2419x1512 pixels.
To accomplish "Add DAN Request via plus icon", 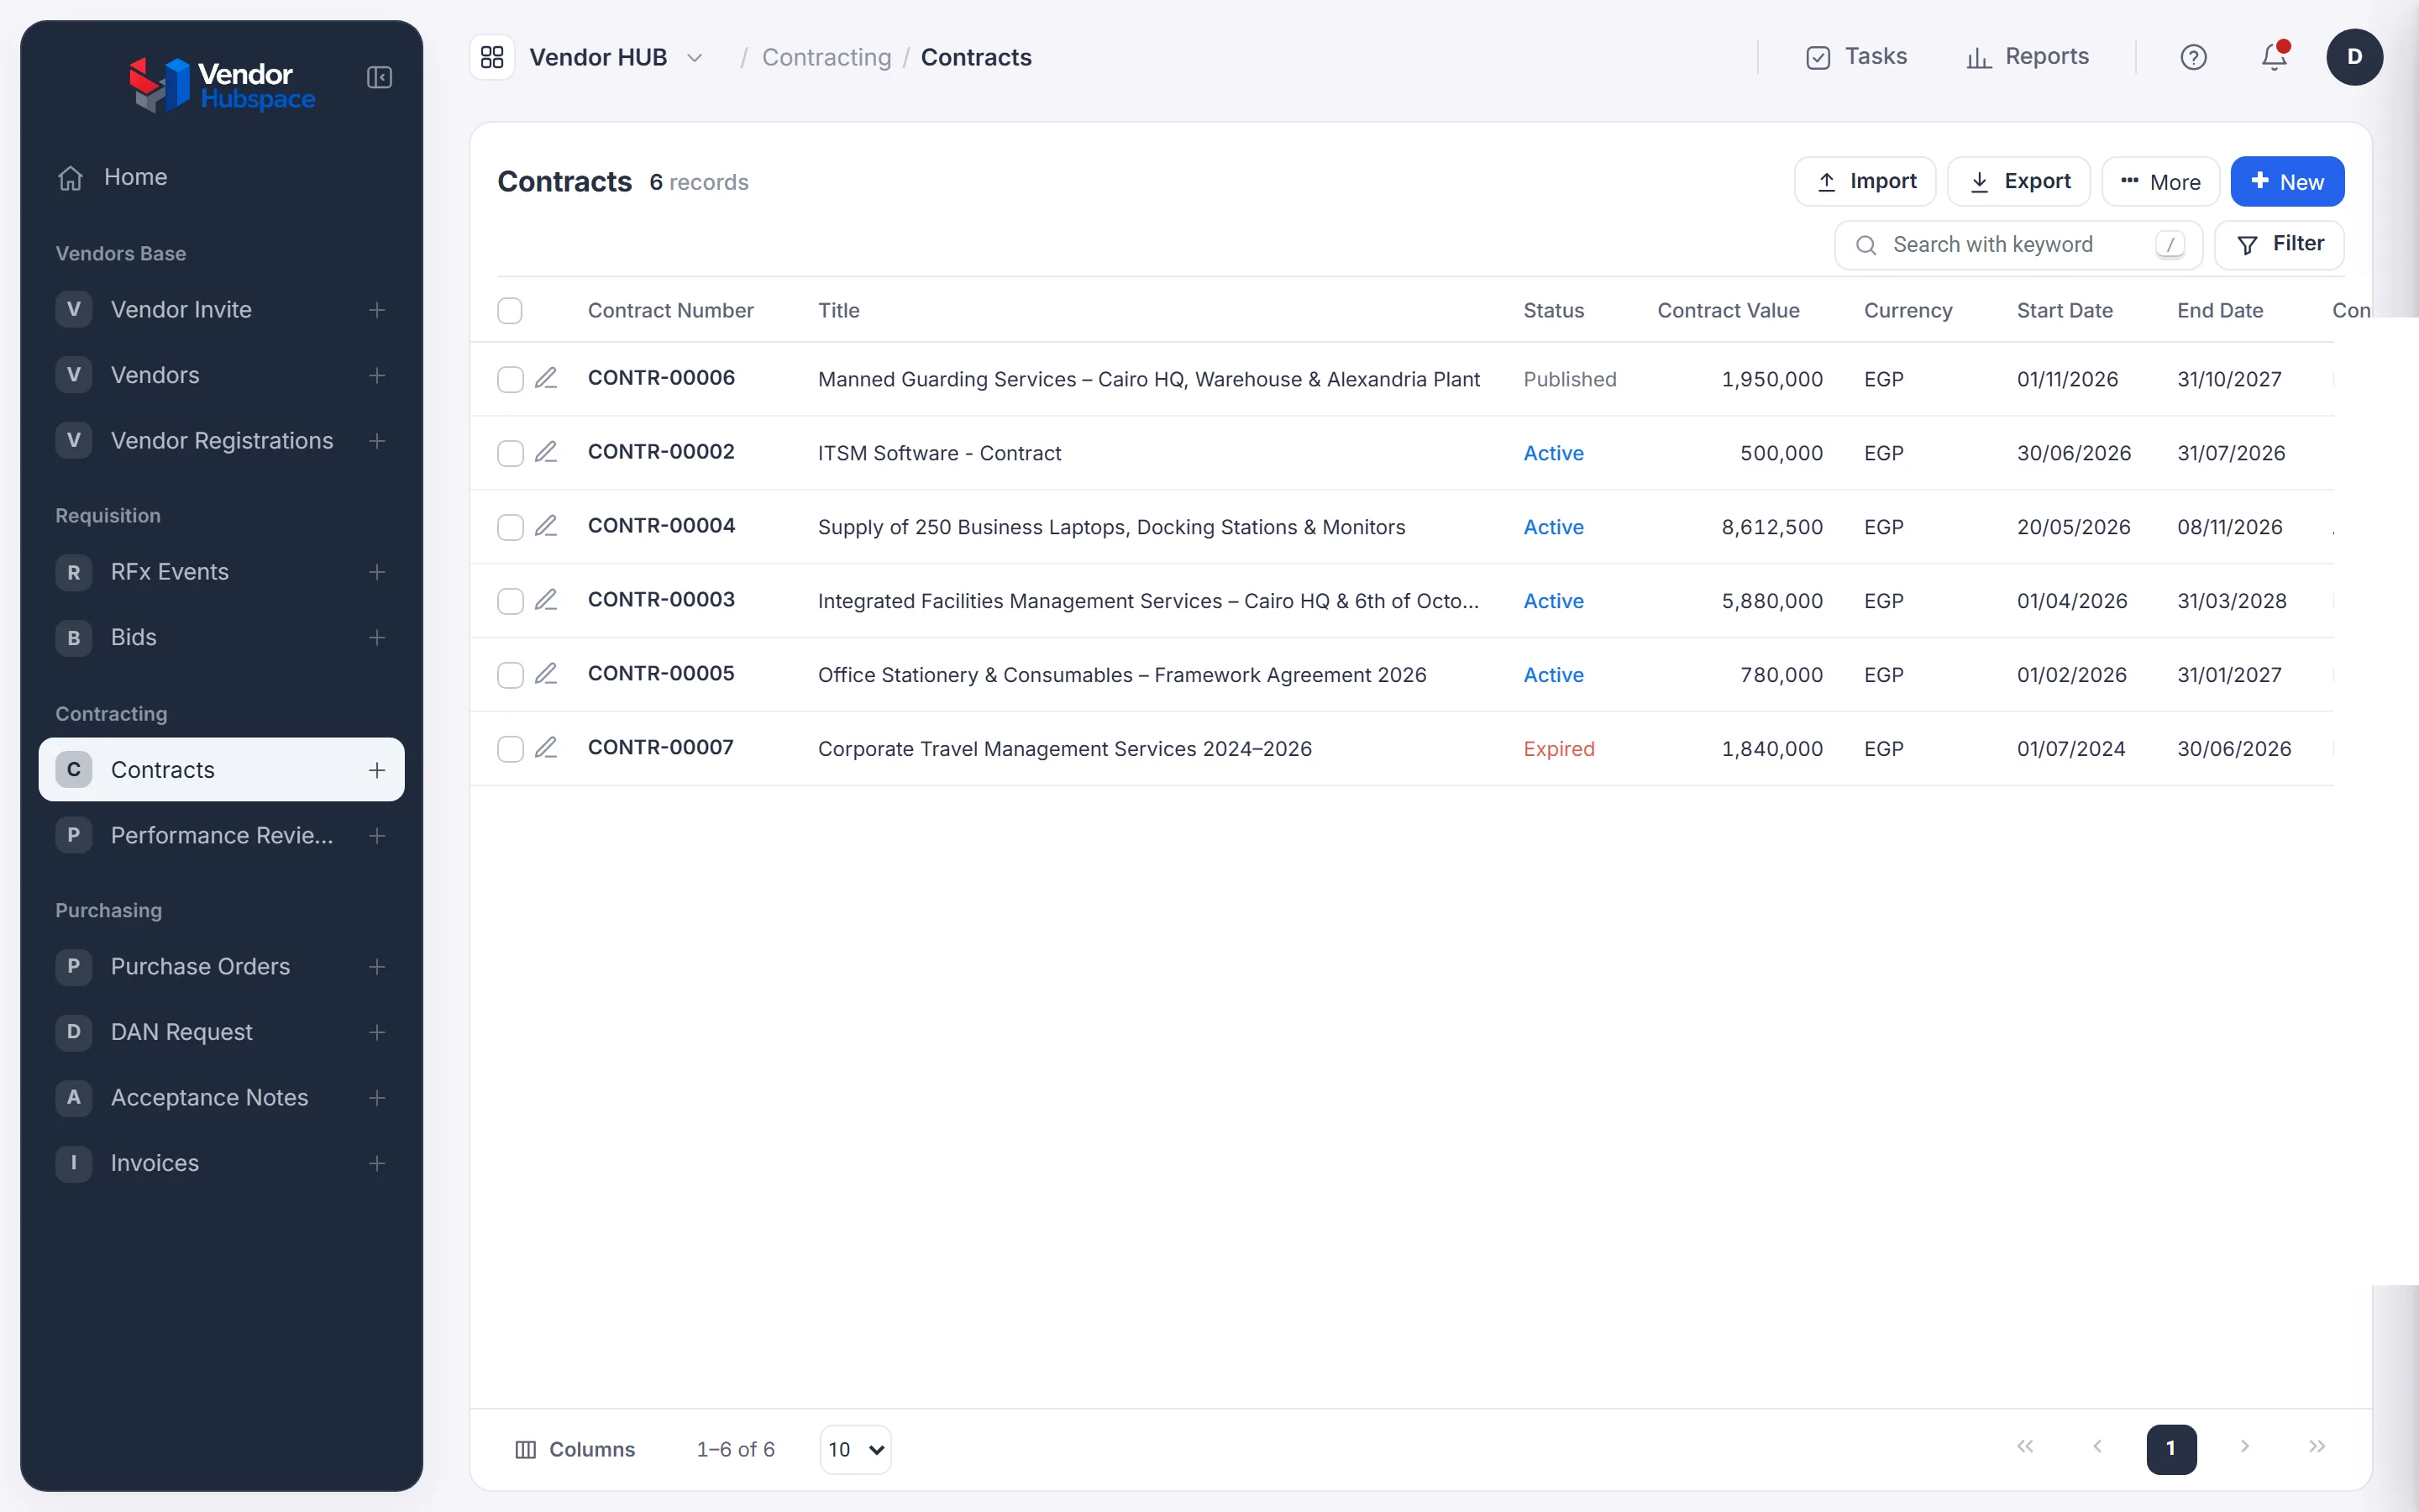I will tap(377, 1032).
